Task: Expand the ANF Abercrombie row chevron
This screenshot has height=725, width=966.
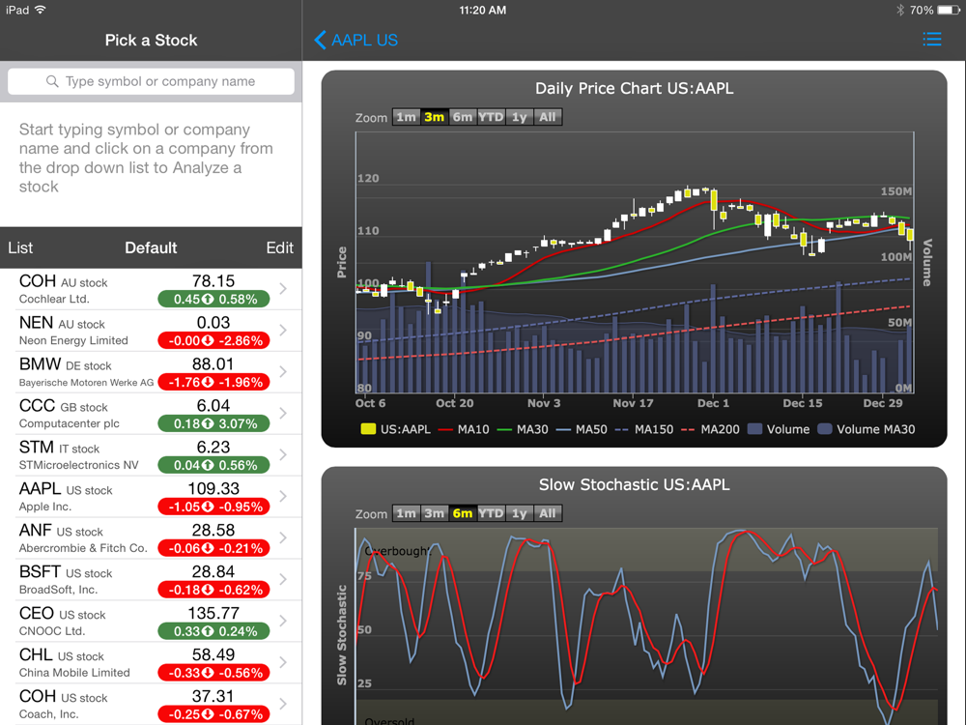Action: (283, 537)
